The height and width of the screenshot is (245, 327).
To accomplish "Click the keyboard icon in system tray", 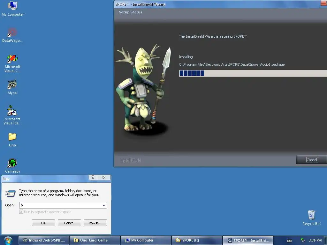I will point(289,241).
